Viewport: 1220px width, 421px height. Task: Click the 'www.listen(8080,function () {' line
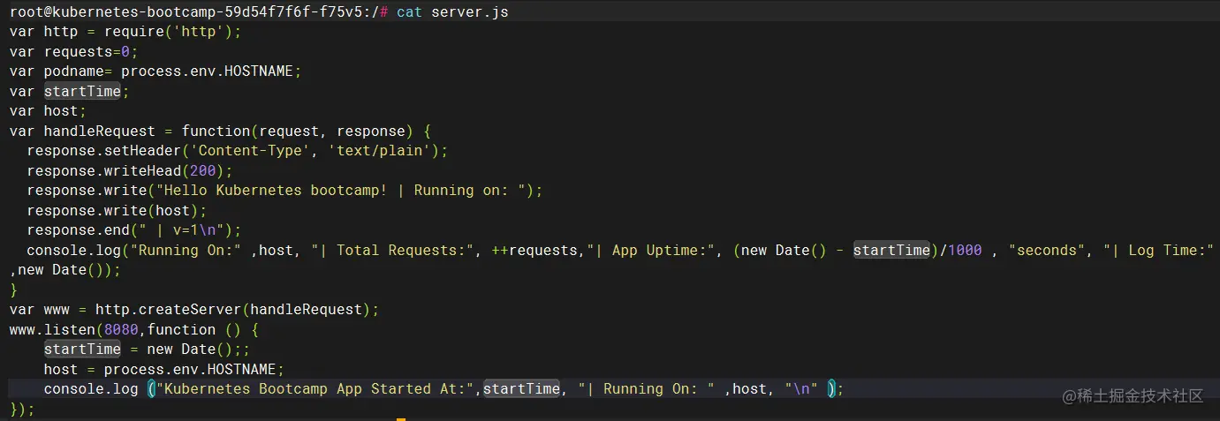coord(134,329)
